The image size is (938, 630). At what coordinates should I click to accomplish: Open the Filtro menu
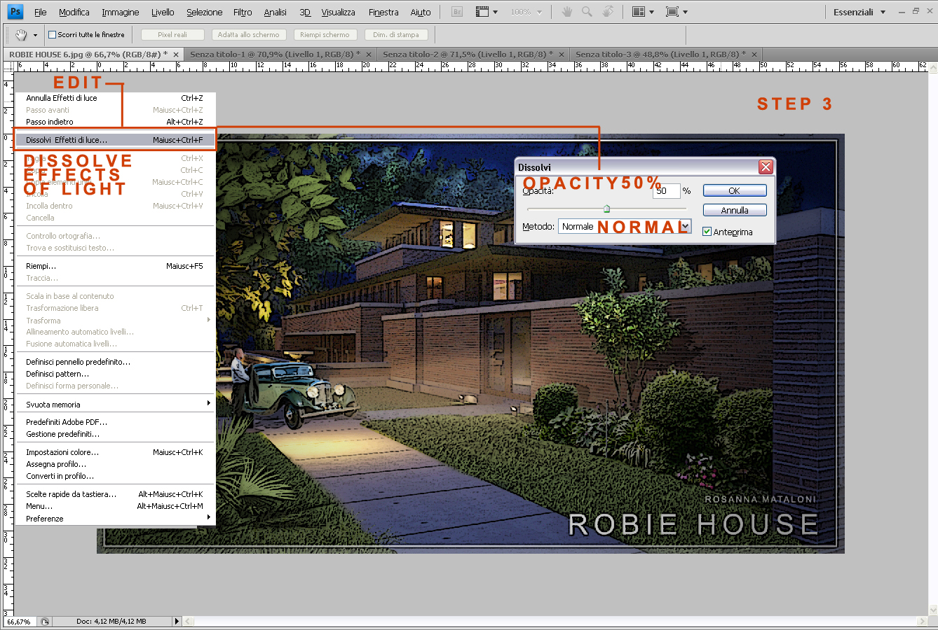tap(242, 11)
